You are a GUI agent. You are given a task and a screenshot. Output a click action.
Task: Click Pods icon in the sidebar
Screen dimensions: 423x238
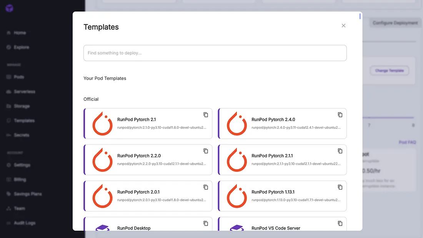8,77
